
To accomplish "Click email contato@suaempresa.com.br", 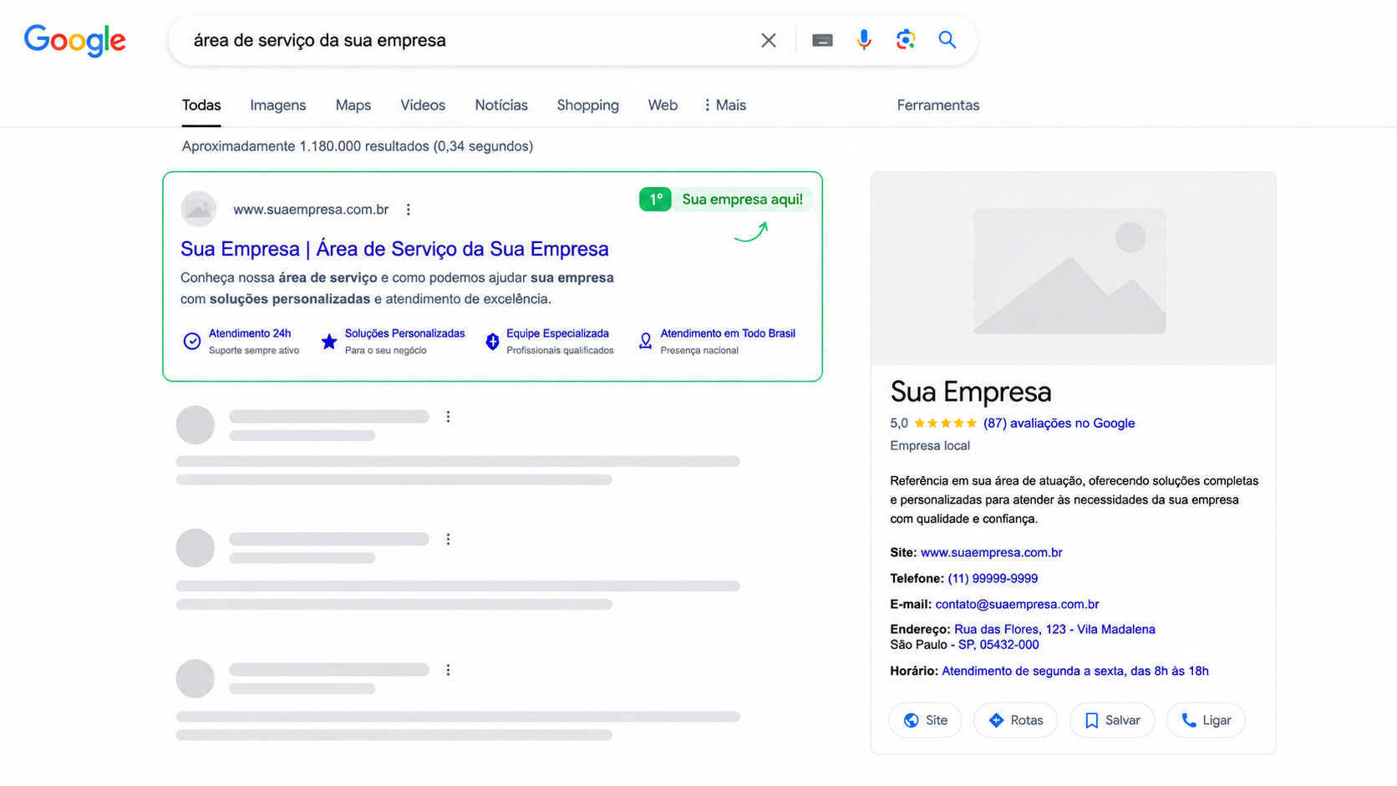I will [x=1017, y=604].
